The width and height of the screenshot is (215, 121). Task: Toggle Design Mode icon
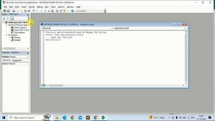(x=52, y=11)
